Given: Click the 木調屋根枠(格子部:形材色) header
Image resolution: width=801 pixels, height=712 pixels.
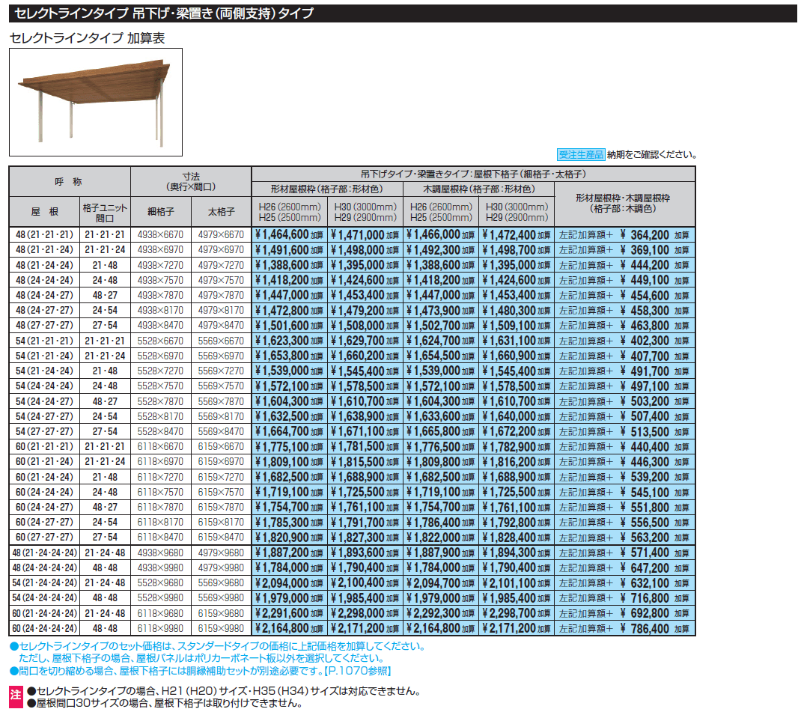Looking at the screenshot, I should click(x=478, y=189).
